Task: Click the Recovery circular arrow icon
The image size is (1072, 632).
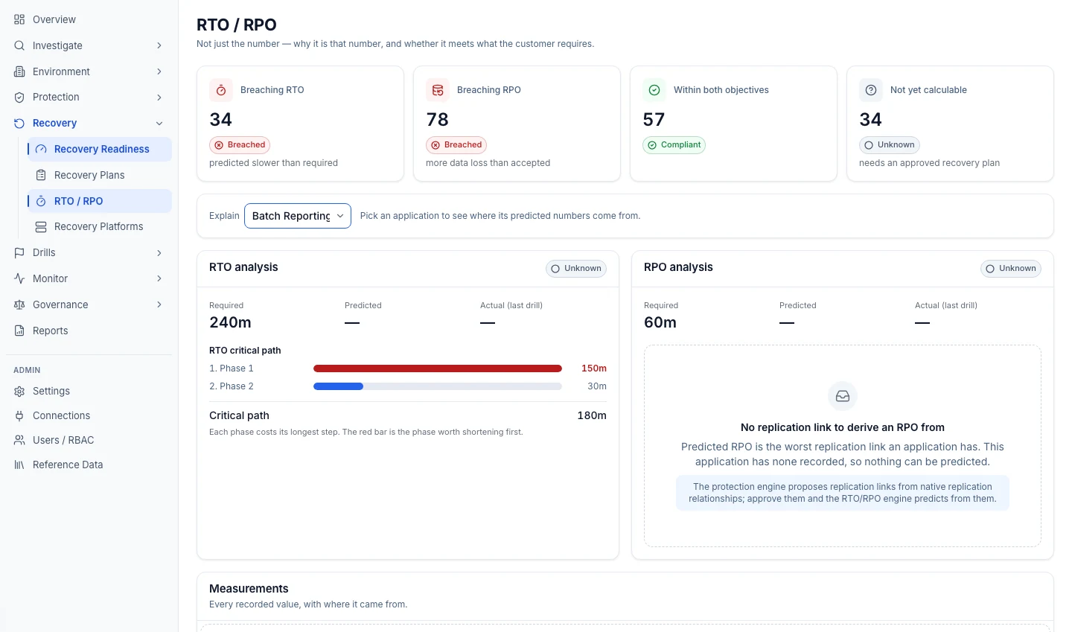Action: click(x=19, y=123)
